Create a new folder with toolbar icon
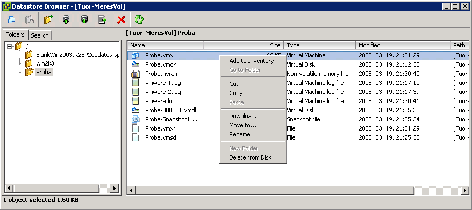Viewport: 472px width, 210px height. coord(48,20)
